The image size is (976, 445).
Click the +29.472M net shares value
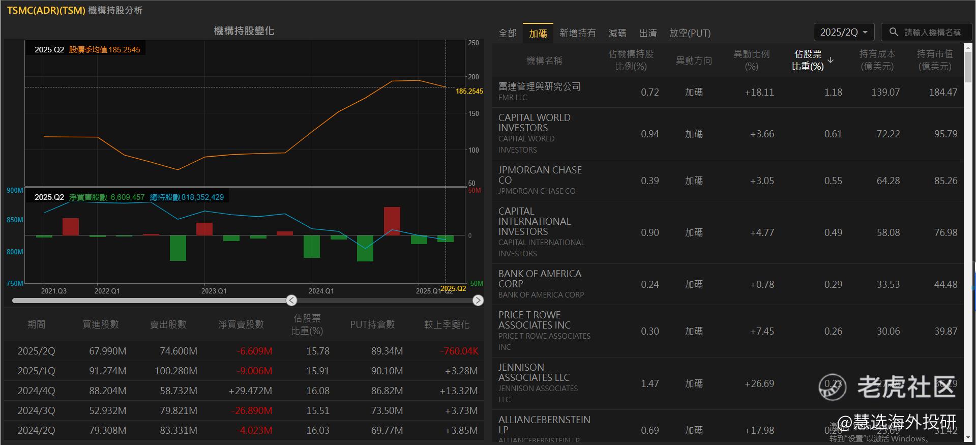pyautogui.click(x=250, y=391)
